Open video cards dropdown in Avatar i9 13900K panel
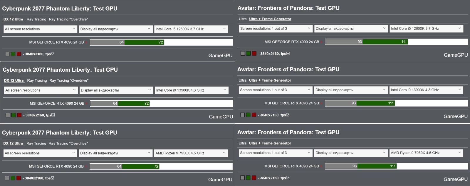 tap(351, 90)
